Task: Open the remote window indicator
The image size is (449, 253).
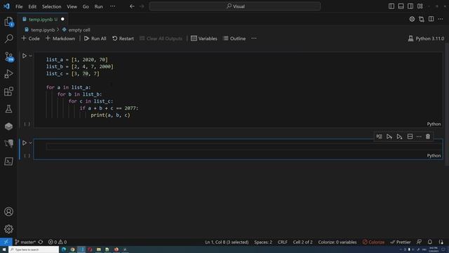Action: coord(6,242)
